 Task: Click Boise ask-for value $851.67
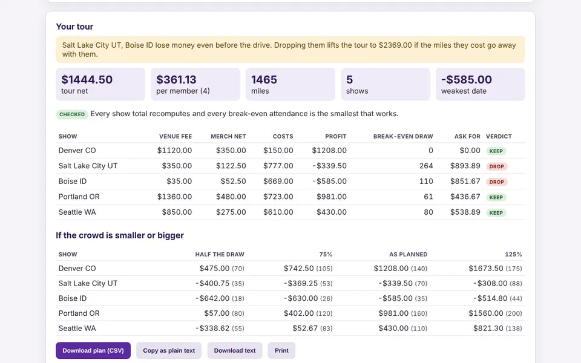(x=465, y=181)
